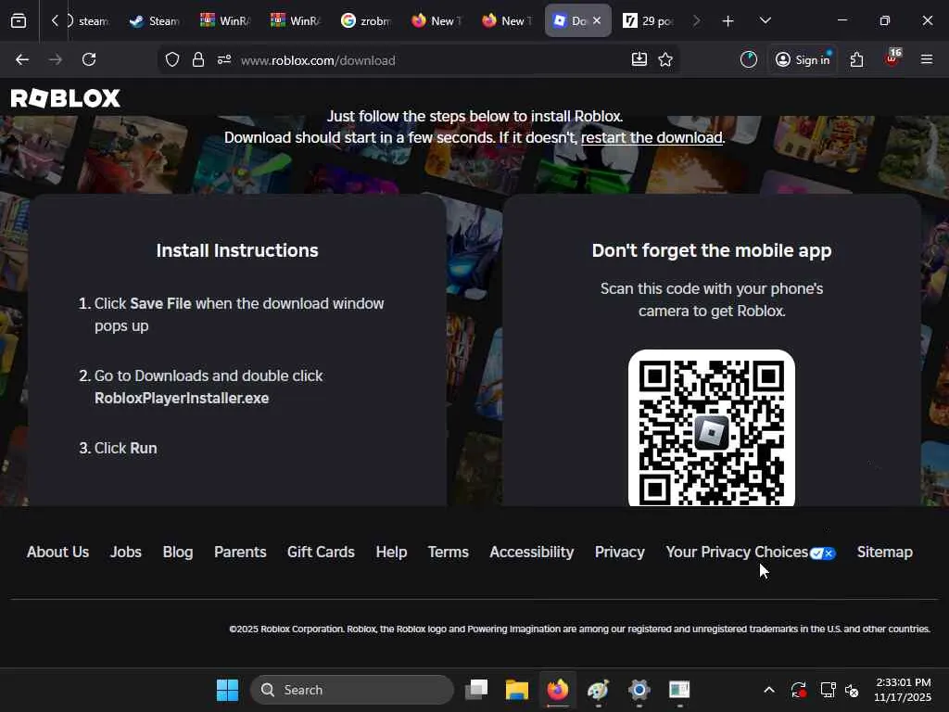Go back using the back arrow
This screenshot has width=949, height=712.
pos(22,59)
